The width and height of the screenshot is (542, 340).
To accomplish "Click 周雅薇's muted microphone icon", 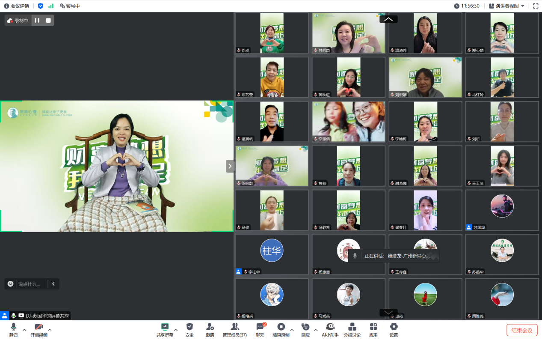I will 469,316.
